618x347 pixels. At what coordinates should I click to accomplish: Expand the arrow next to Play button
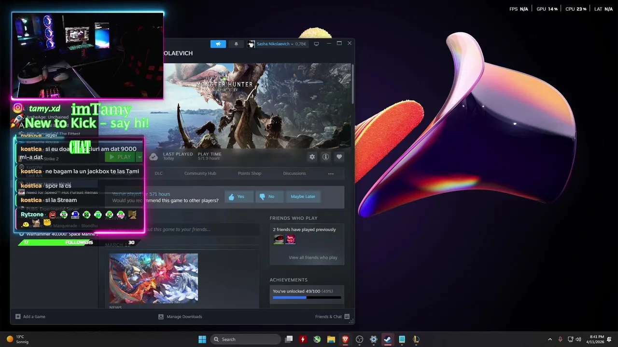click(140, 157)
